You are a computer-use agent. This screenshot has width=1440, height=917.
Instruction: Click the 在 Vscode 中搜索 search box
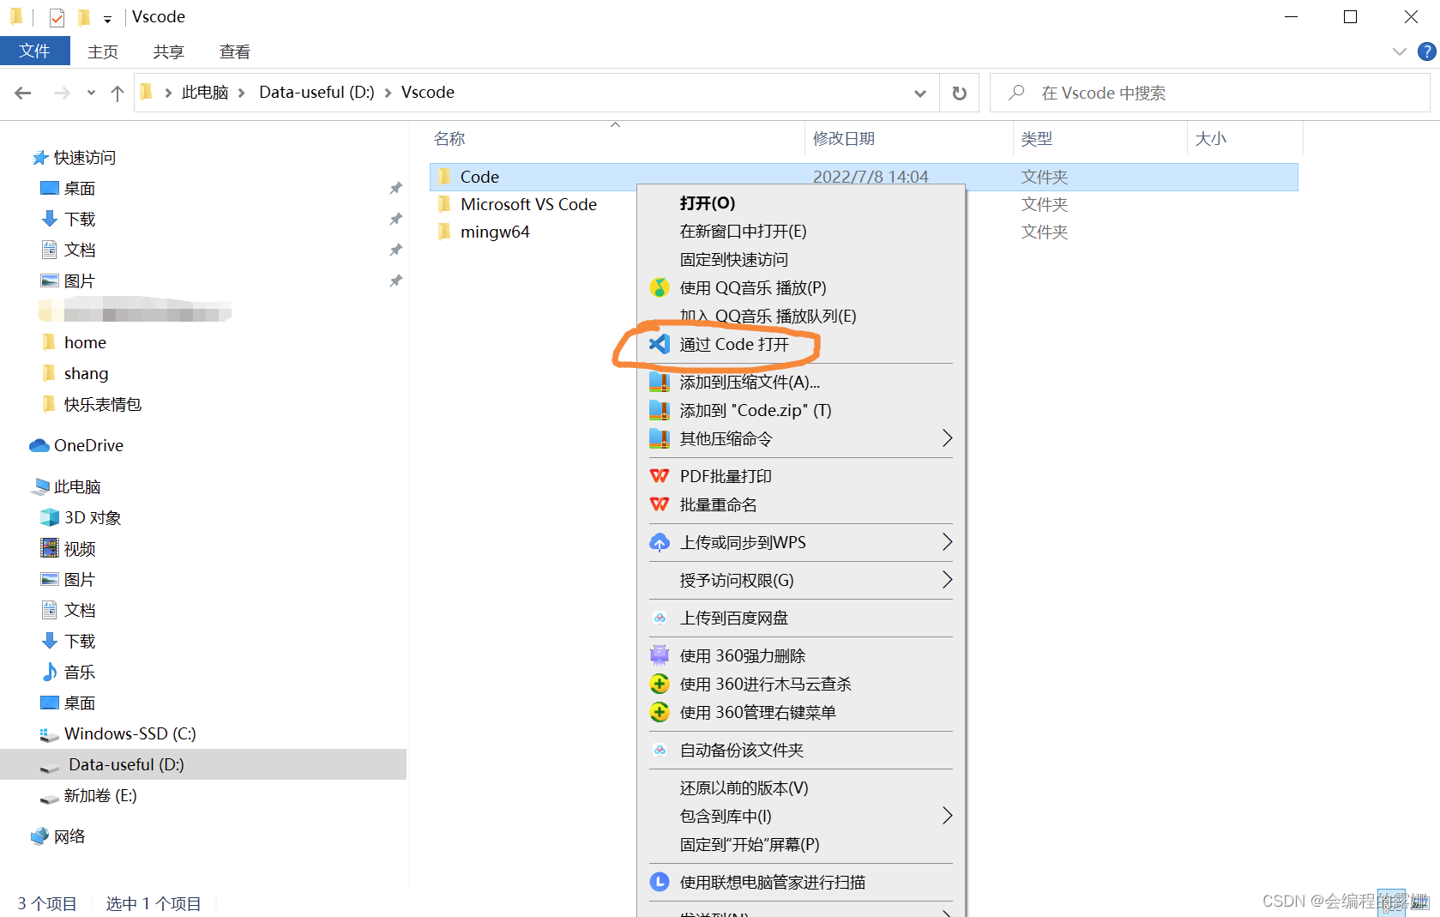pyautogui.click(x=1210, y=93)
